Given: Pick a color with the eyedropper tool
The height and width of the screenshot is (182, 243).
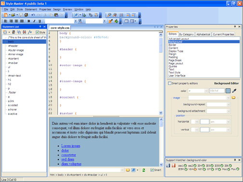Looking at the screenshot, I should pyautogui.click(x=234, y=91).
